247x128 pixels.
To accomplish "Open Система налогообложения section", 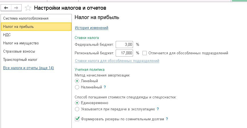I will pyautogui.click(x=36, y=18).
